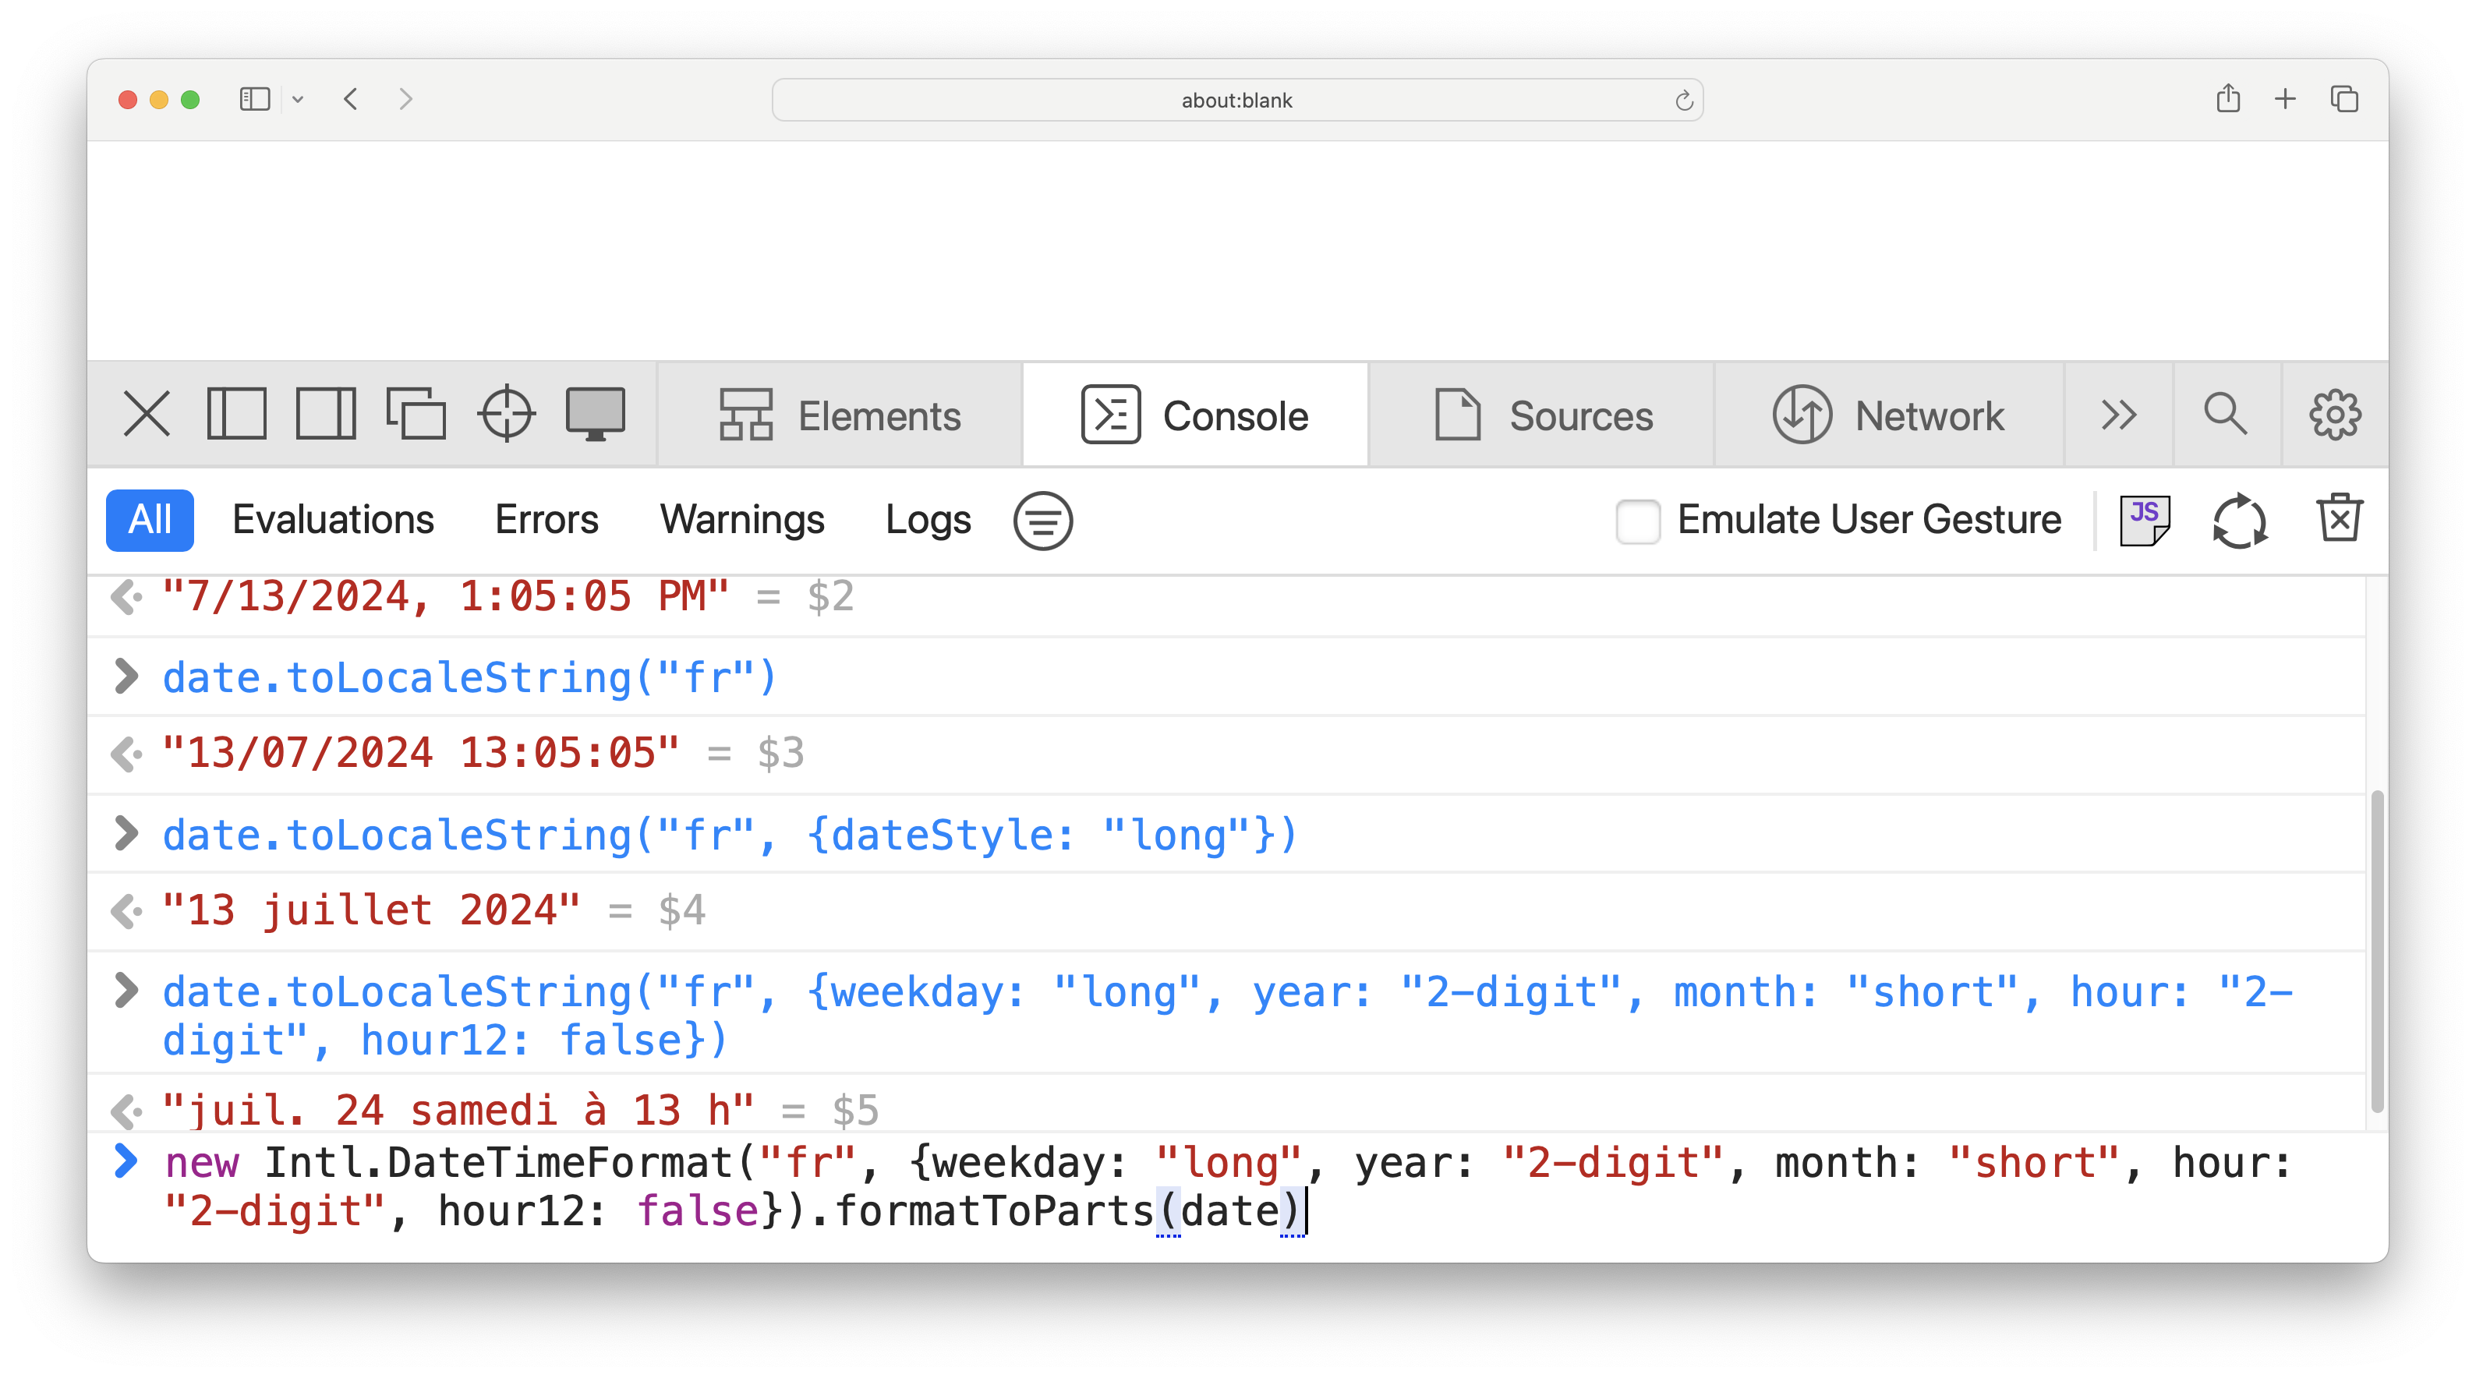
Task: Click the reload circular arrows icon in console bar
Action: pos(2240,520)
